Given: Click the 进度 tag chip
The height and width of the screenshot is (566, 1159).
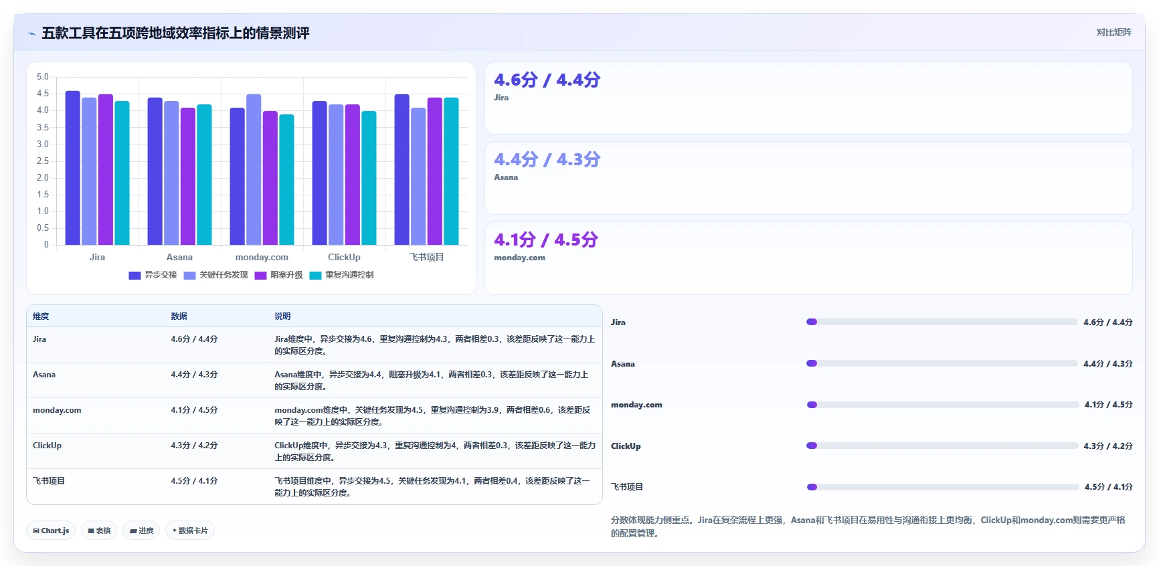Looking at the screenshot, I should (x=141, y=531).
